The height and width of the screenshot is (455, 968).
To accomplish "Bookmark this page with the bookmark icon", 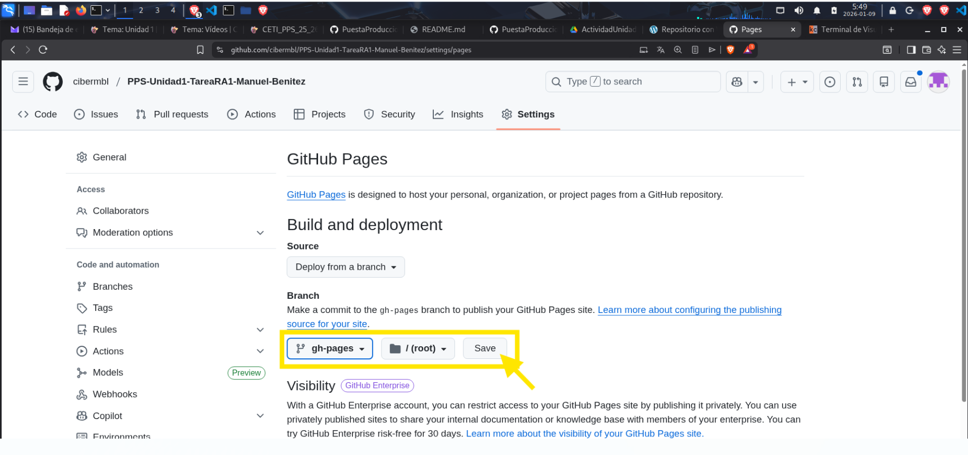I will pos(200,50).
